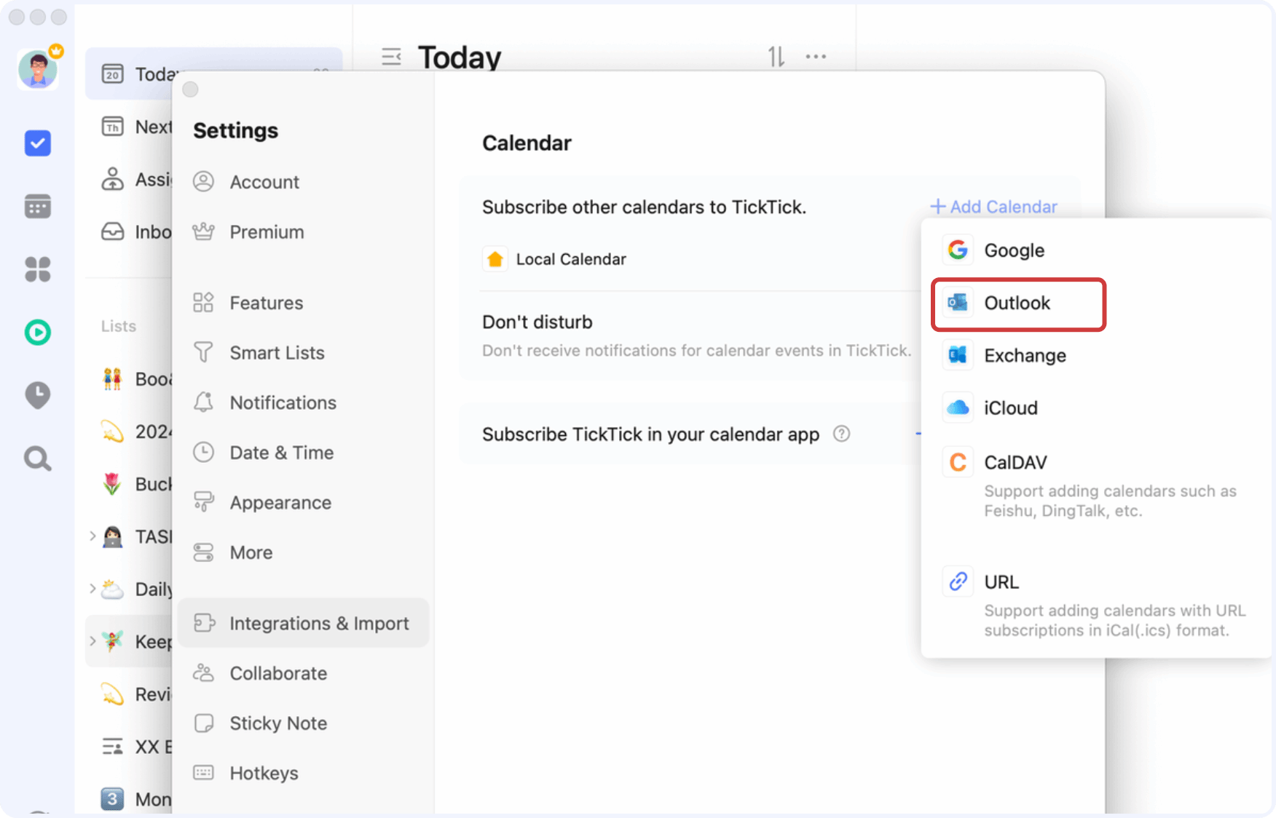Click the sort arrows icon near Today
The width and height of the screenshot is (1276, 818).
point(776,57)
